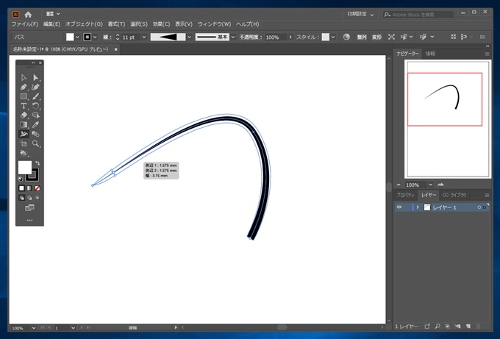Expand レイヤー 1 contents
The image size is (500, 339).
[x=418, y=207]
